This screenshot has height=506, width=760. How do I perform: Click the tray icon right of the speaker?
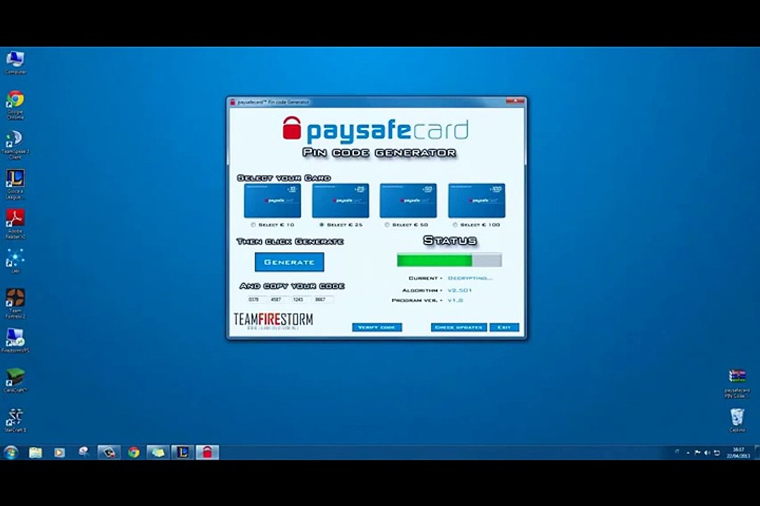(717, 453)
